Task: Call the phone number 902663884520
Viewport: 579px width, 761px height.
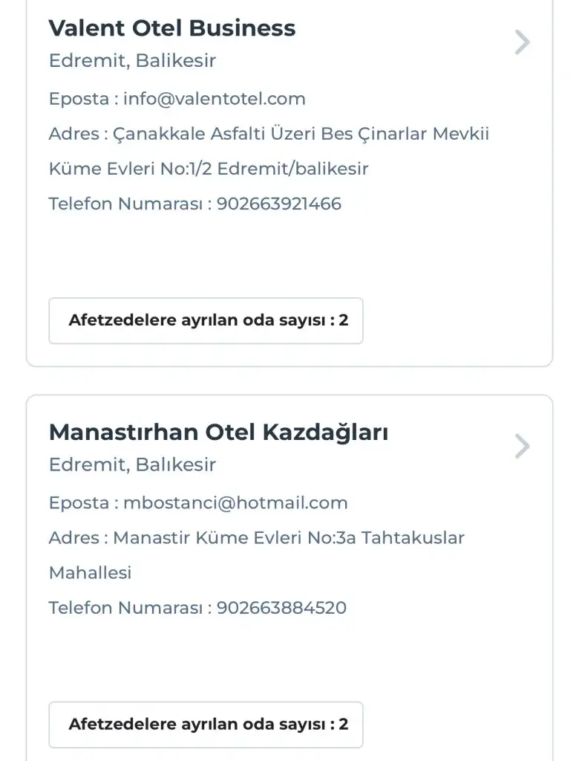Action: click(281, 608)
